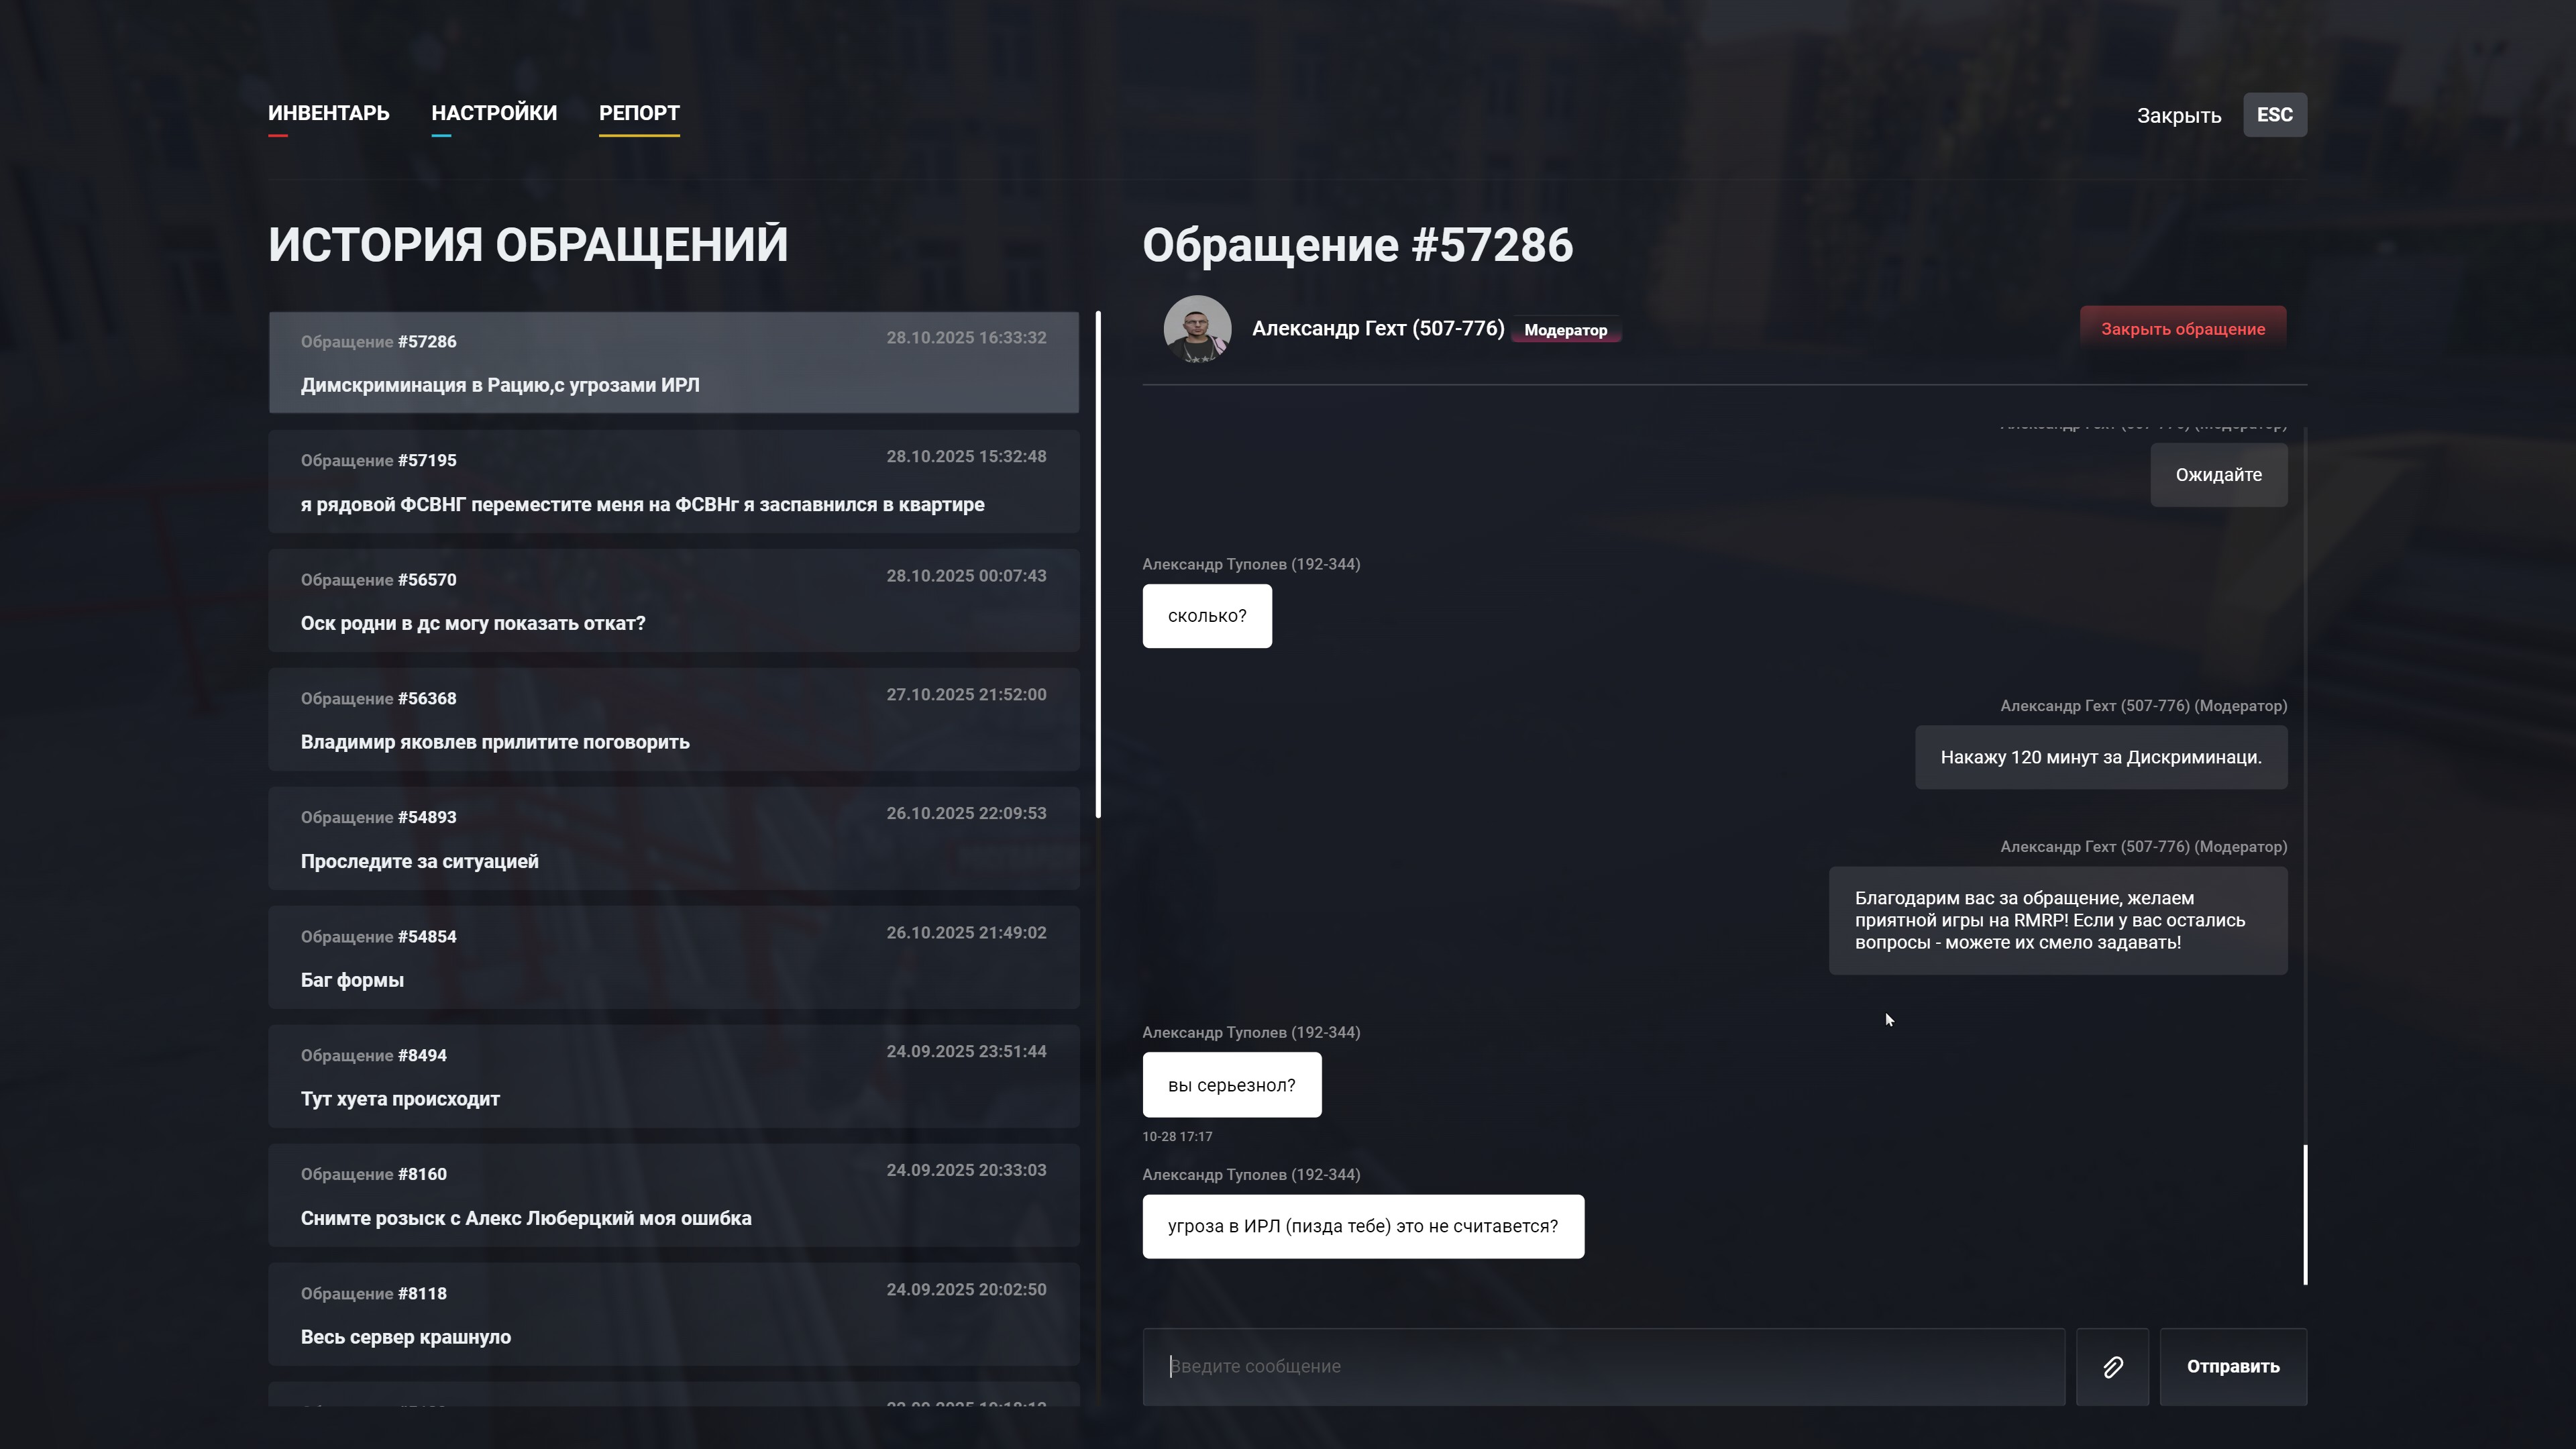This screenshot has height=1449, width=2576.
Task: Click the chat scrollbar thumb
Action: [2305, 1214]
